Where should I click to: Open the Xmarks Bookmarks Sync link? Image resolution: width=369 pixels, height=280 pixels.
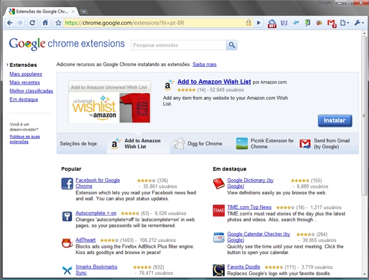pyautogui.click(x=96, y=270)
